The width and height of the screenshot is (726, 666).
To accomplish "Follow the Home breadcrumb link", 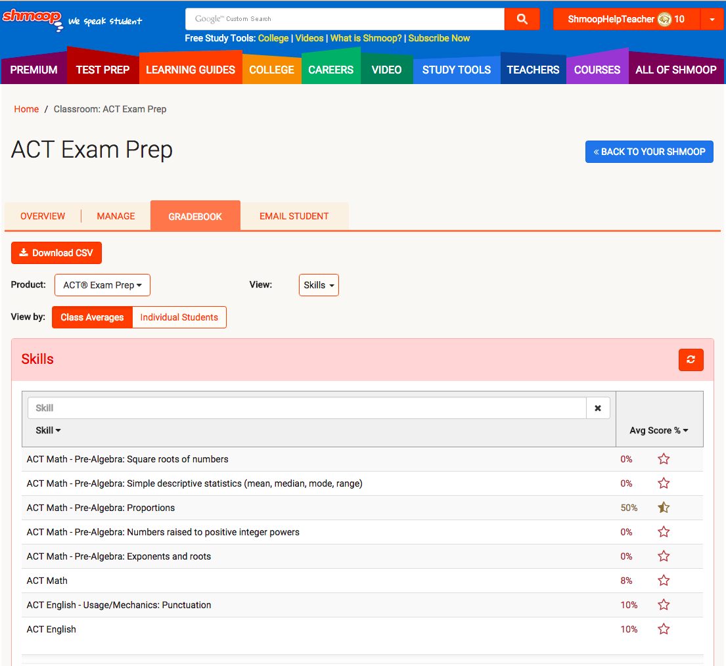I will (x=26, y=109).
